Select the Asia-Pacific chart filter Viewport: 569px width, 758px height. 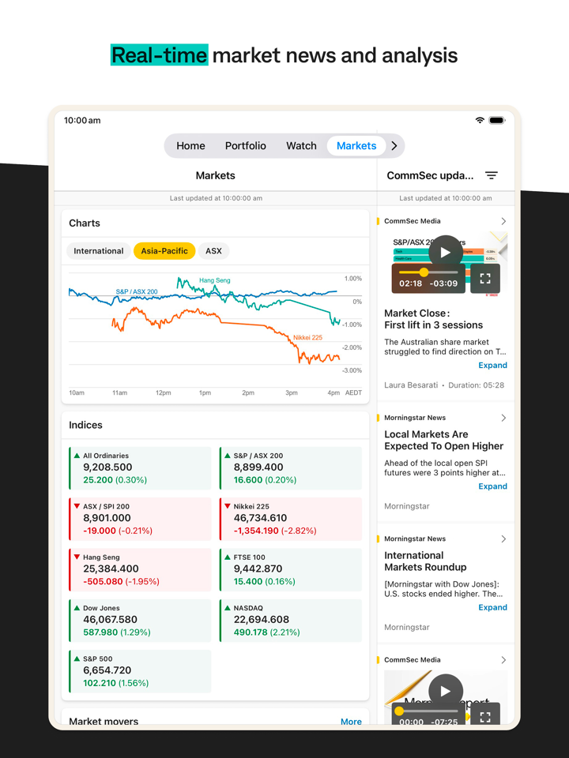click(x=164, y=251)
